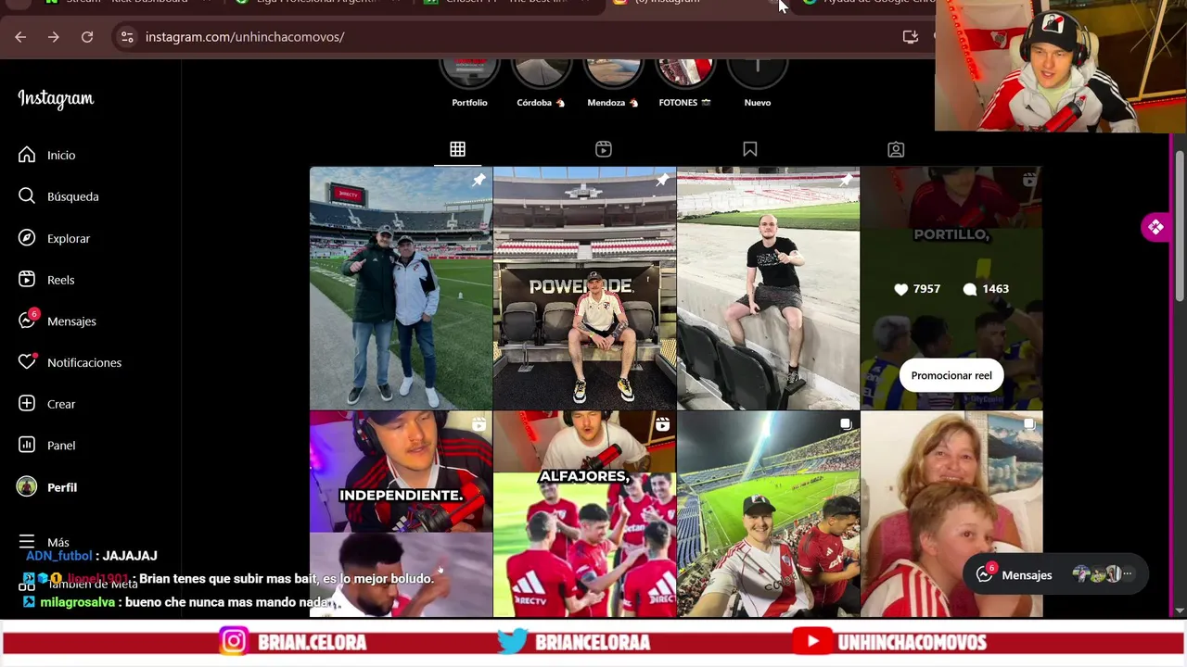Open Inicio home icon in sidebar
1187x667 pixels.
tap(27, 155)
